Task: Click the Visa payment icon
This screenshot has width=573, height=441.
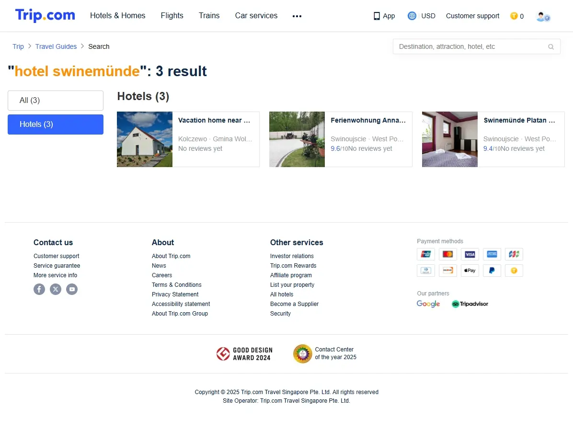Action: 470,254
